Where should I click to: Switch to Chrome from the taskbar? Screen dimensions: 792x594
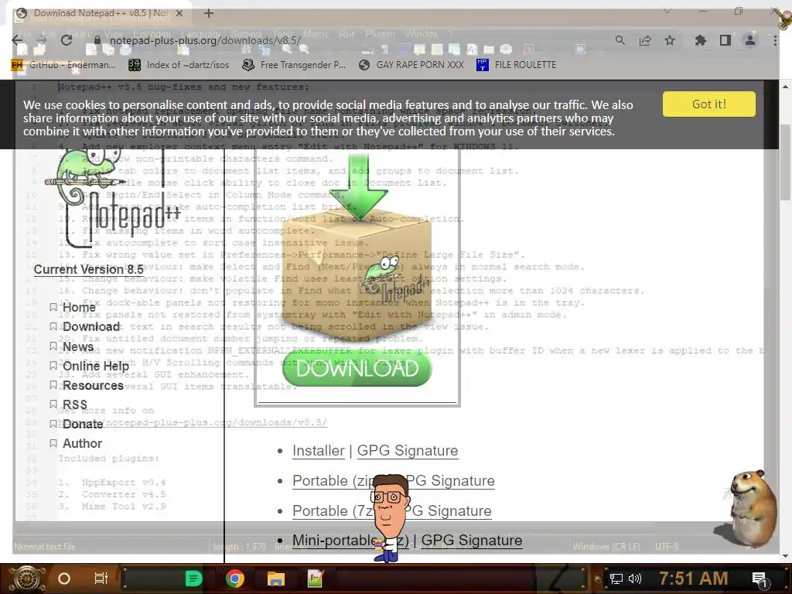pos(235,579)
